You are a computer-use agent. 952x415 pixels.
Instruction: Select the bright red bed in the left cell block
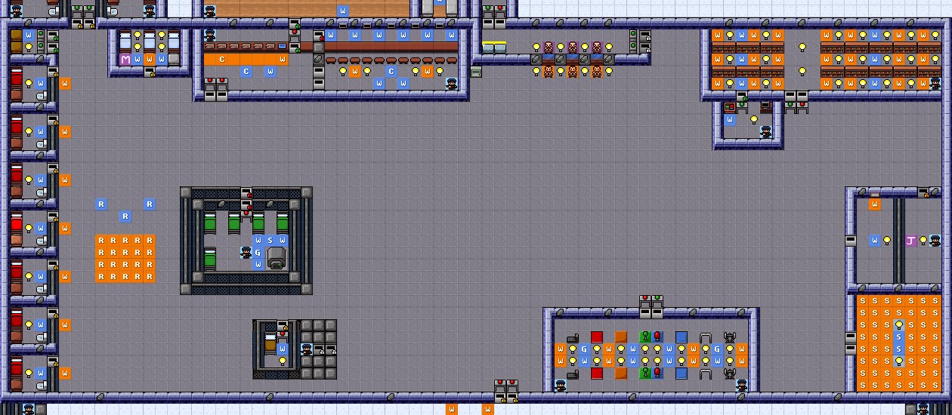[x=17, y=222]
